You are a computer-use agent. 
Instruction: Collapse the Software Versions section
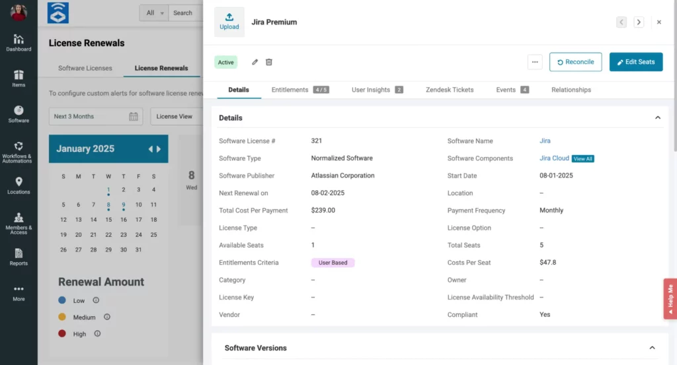(652, 348)
